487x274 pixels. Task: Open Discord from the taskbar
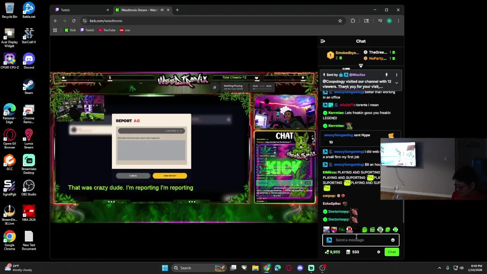click(300, 268)
